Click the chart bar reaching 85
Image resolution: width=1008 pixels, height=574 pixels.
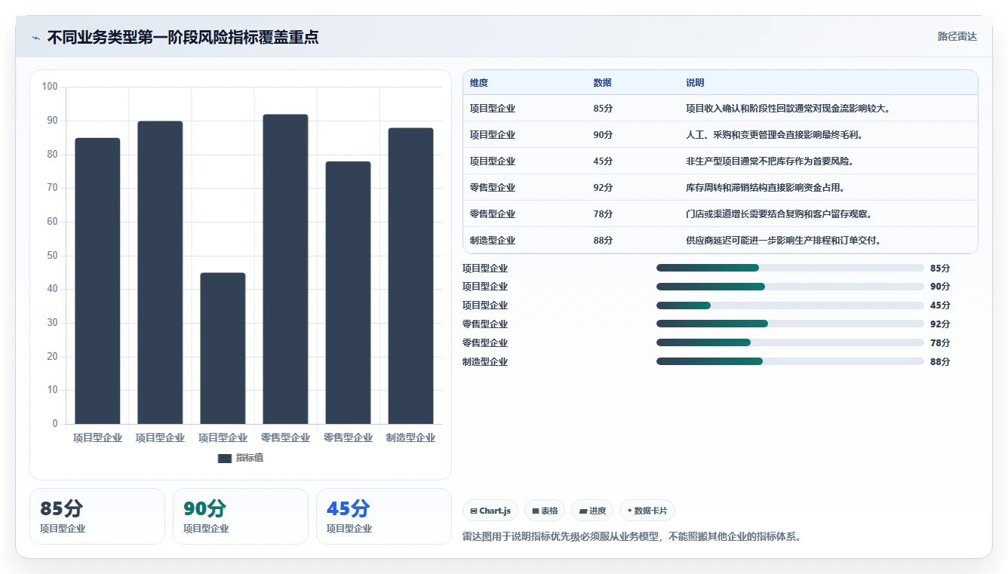(x=97, y=281)
